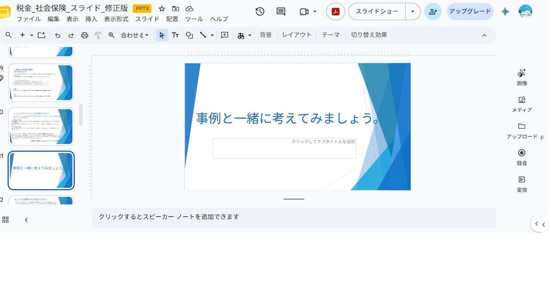Viewport: 551px width, 289px height.
Task: Open the 表示 menu
Action: (x=72, y=19)
